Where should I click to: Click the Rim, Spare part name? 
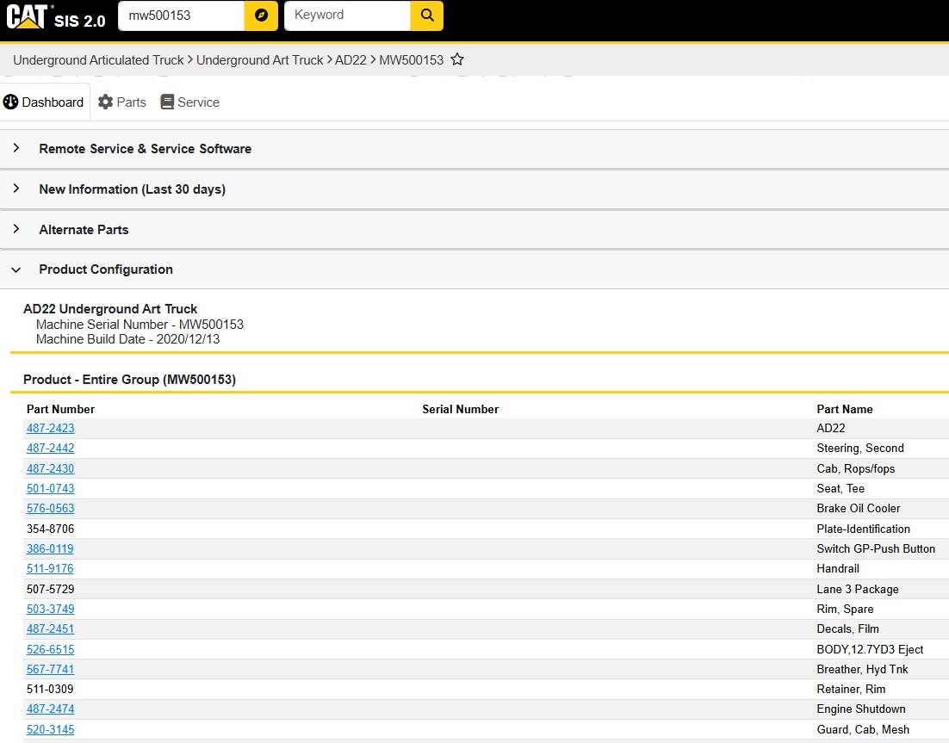[x=845, y=609]
